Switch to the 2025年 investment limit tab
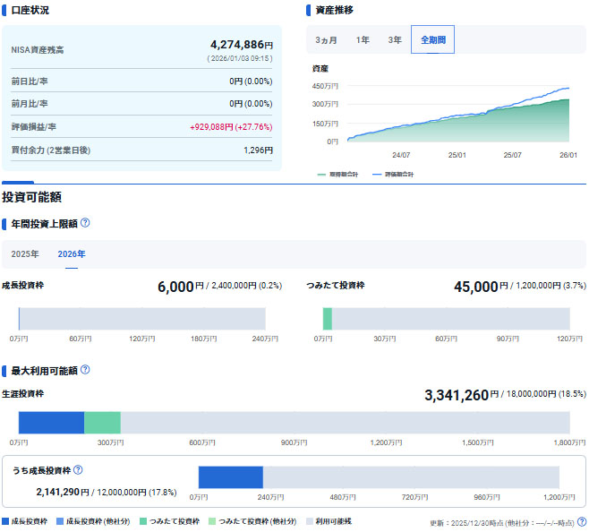 [25, 254]
